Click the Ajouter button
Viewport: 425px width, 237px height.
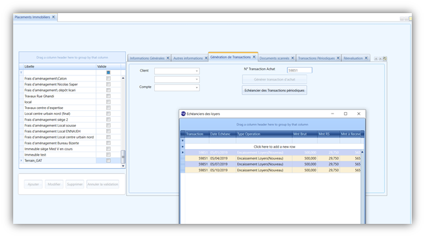(x=33, y=184)
